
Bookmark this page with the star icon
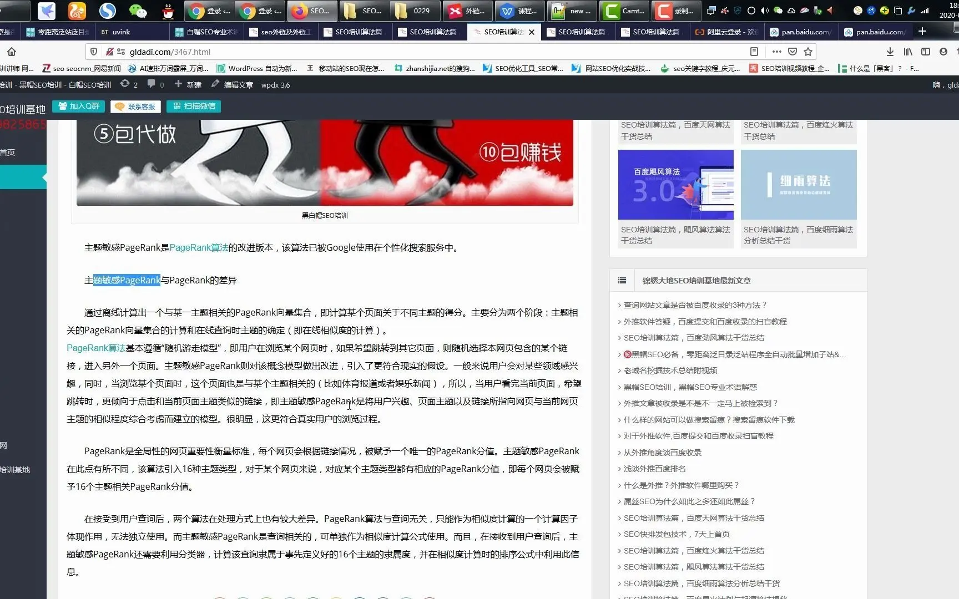[809, 52]
